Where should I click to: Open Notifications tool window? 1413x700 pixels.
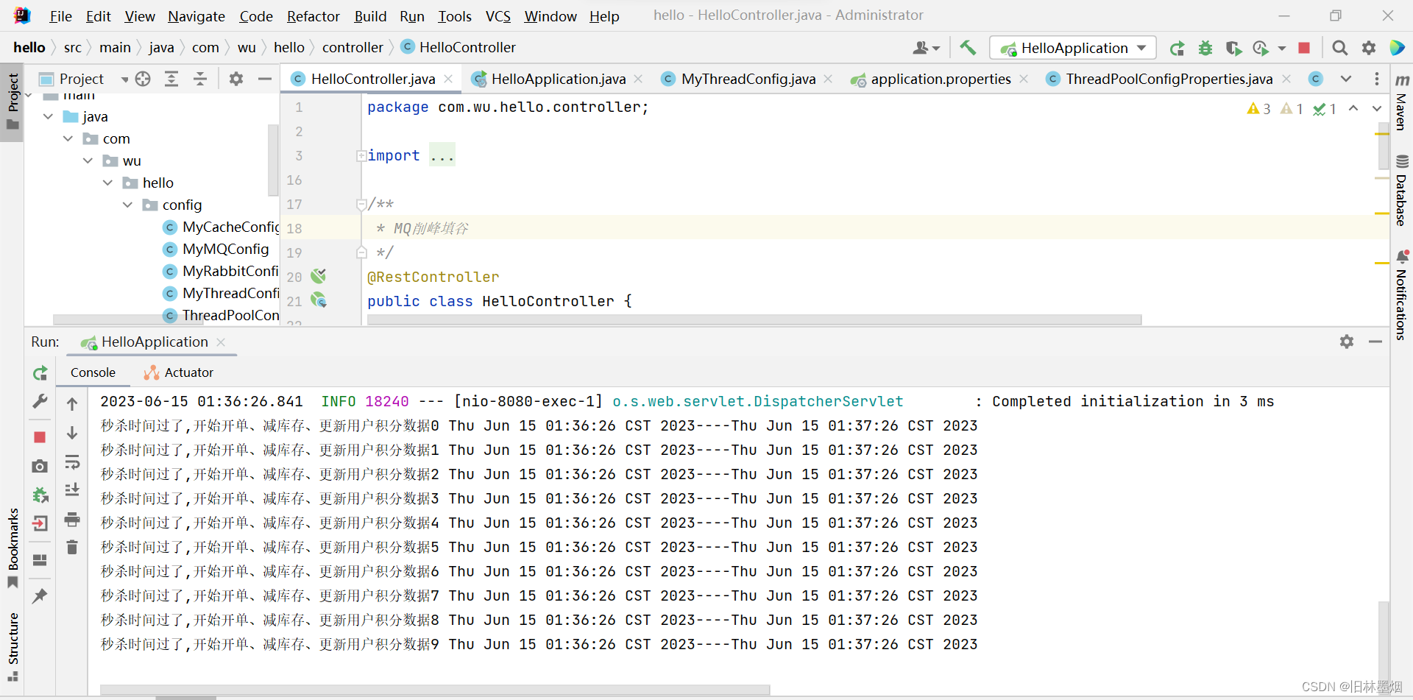[x=1402, y=294]
